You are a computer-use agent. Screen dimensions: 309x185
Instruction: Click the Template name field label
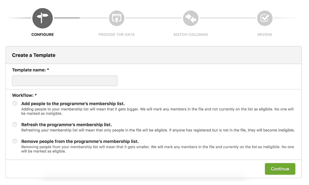(x=30, y=70)
